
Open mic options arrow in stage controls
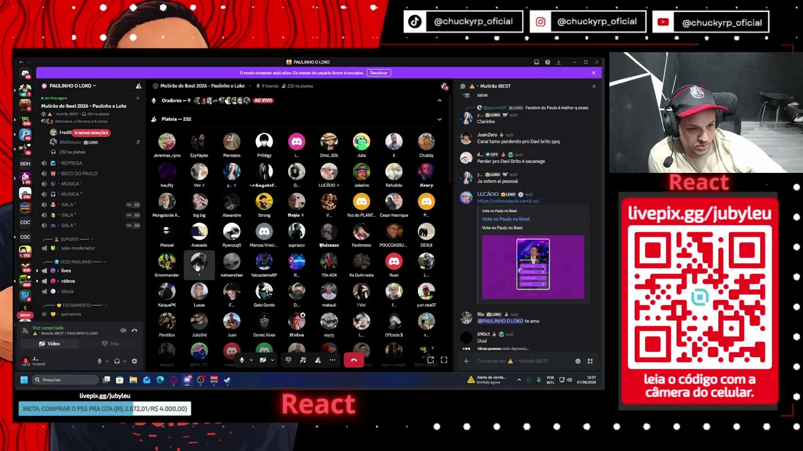pos(251,360)
